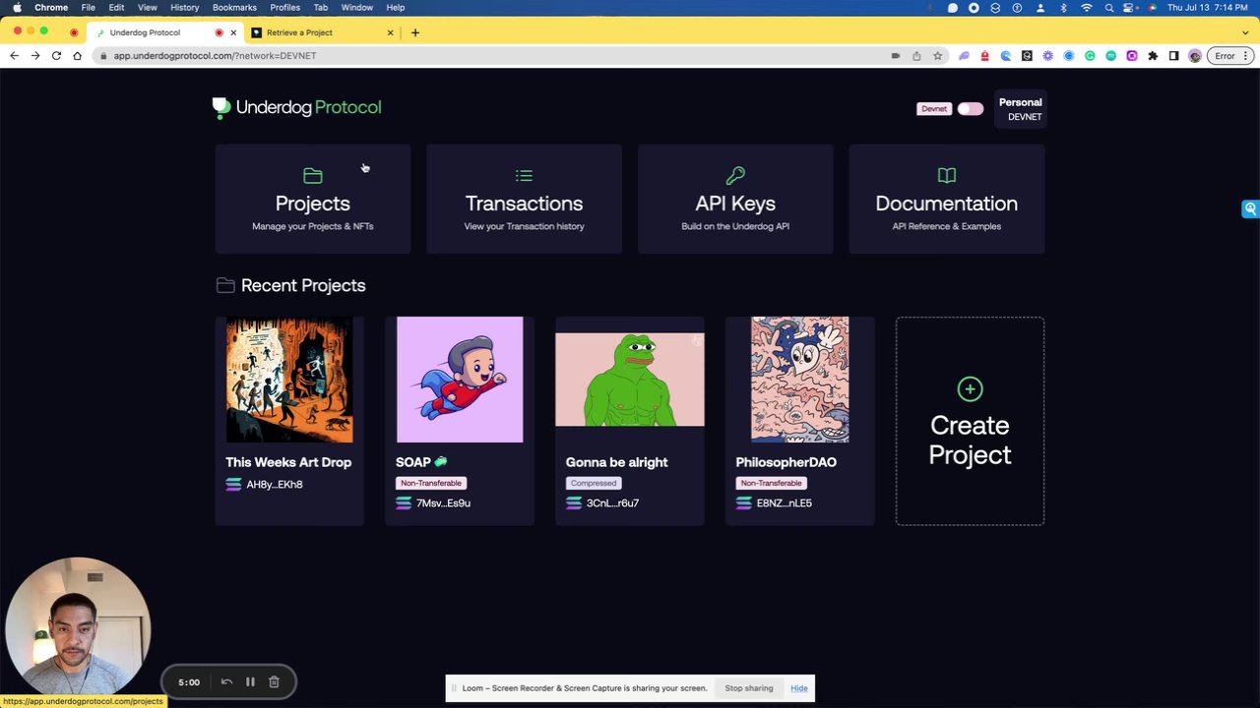Open the Chrome extensions puzzle icon
The image size is (1260, 708).
pyautogui.click(x=1153, y=56)
